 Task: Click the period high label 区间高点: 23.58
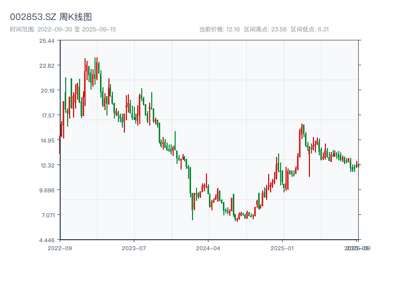(265, 29)
